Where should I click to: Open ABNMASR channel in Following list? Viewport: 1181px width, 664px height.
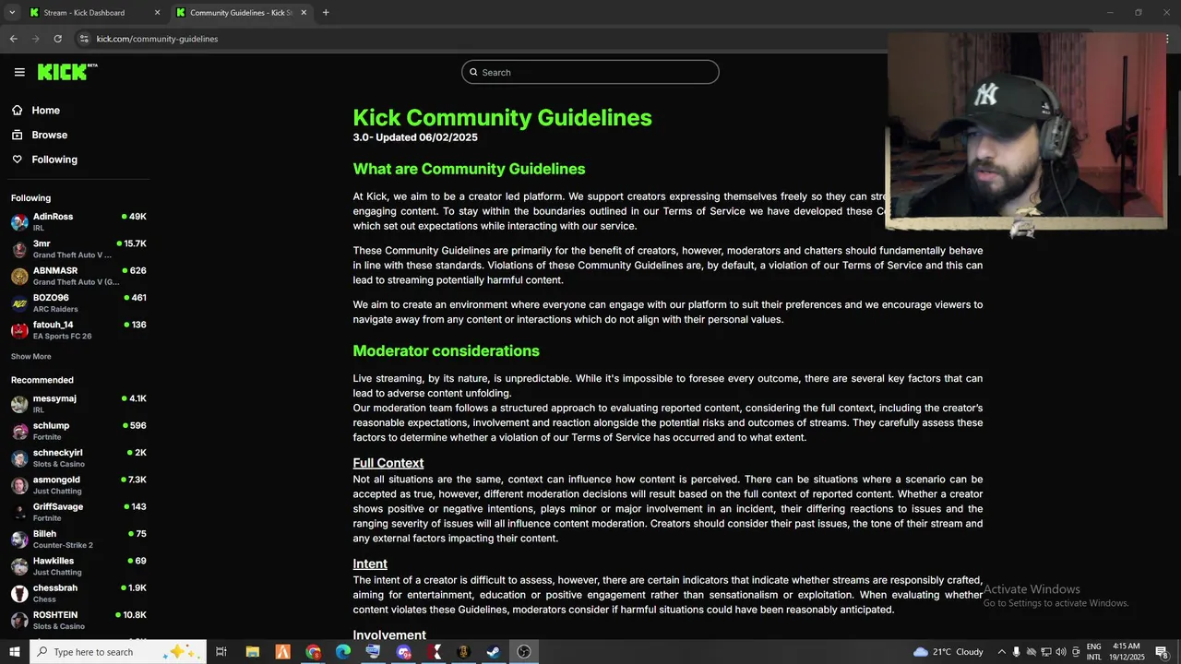click(78, 276)
